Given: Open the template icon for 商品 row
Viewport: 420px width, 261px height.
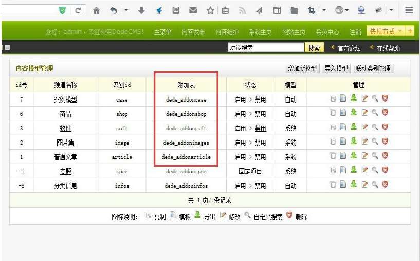Looking at the screenshot, I should point(343,113).
